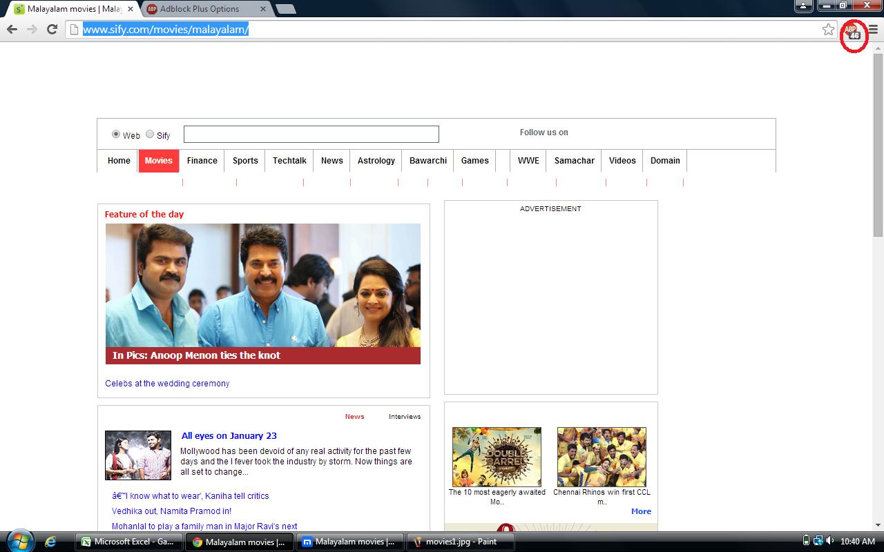Open the Chennai Rhinos team photo thumbnail
The width and height of the screenshot is (884, 552).
602,457
